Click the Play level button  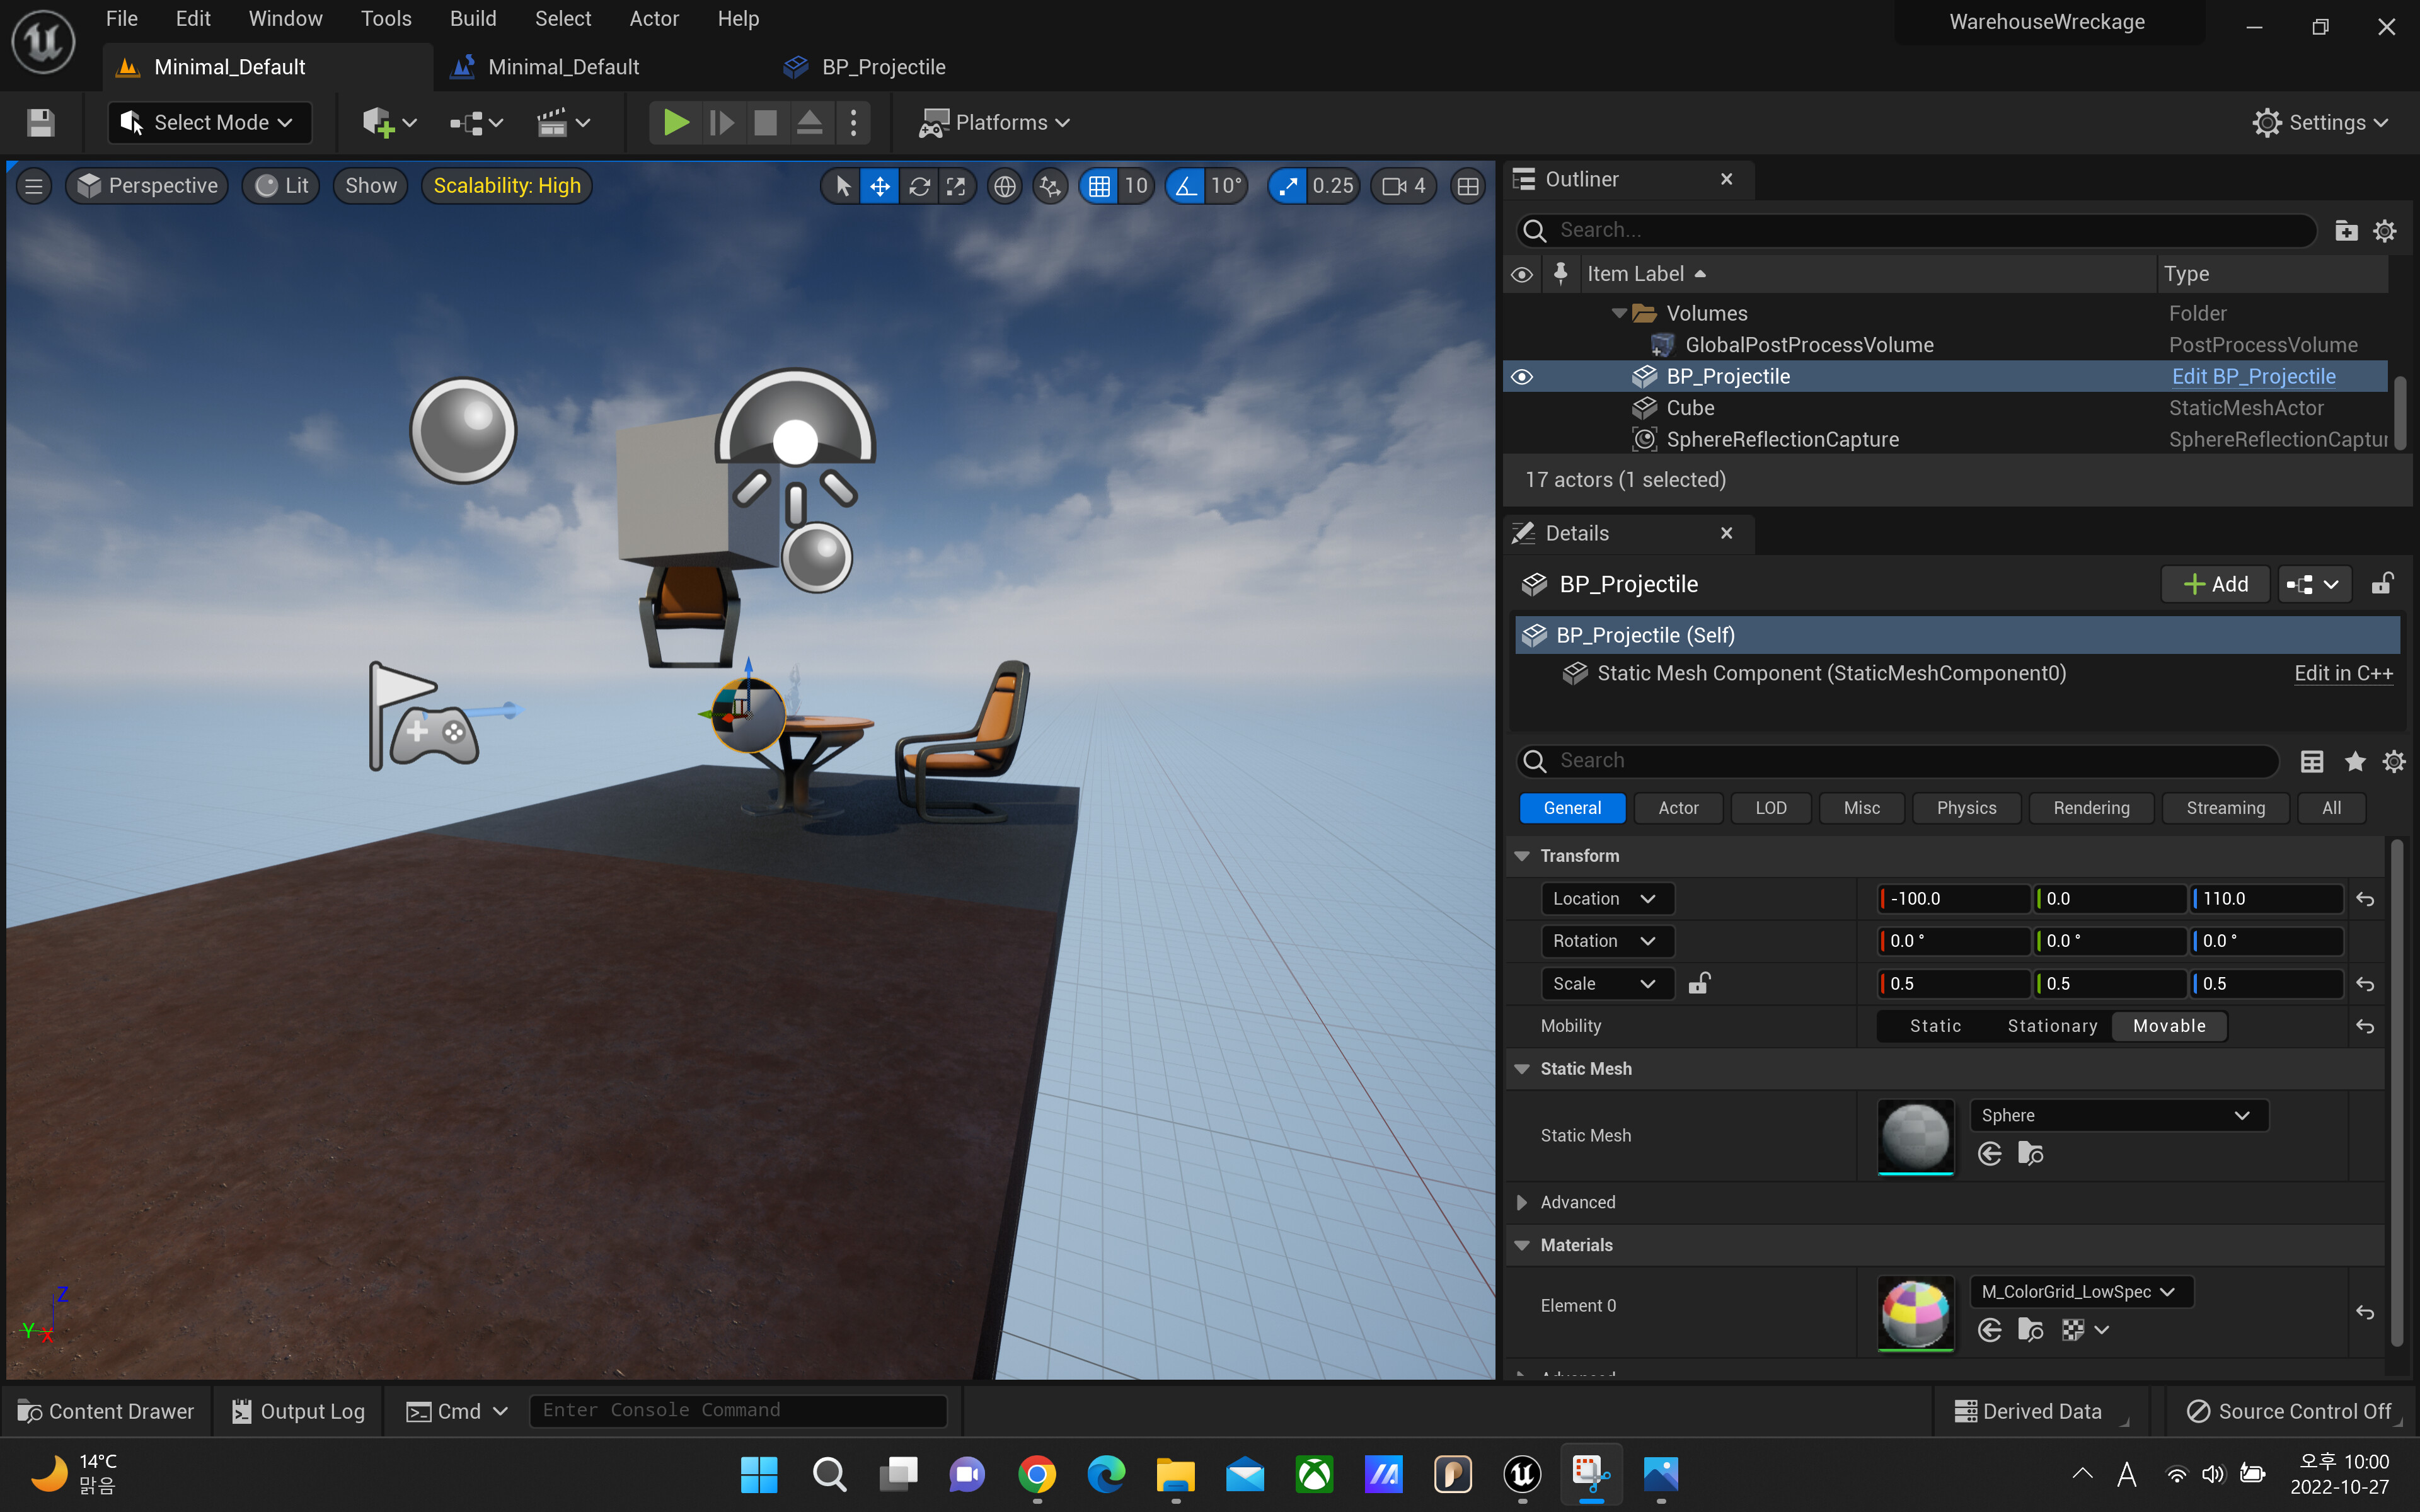(676, 122)
